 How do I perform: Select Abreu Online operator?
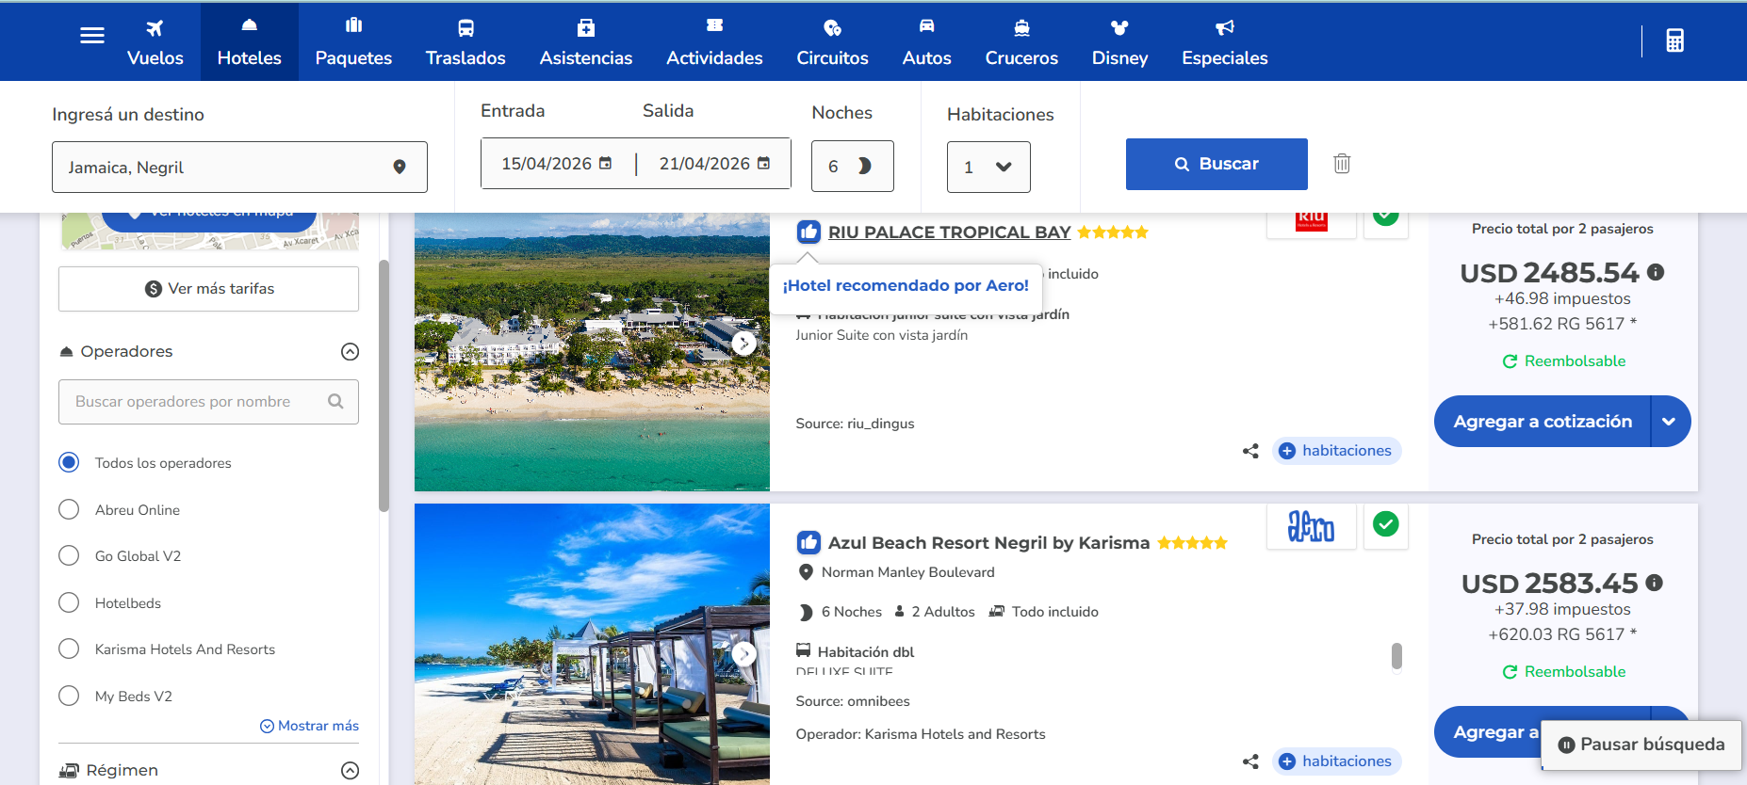[69, 509]
